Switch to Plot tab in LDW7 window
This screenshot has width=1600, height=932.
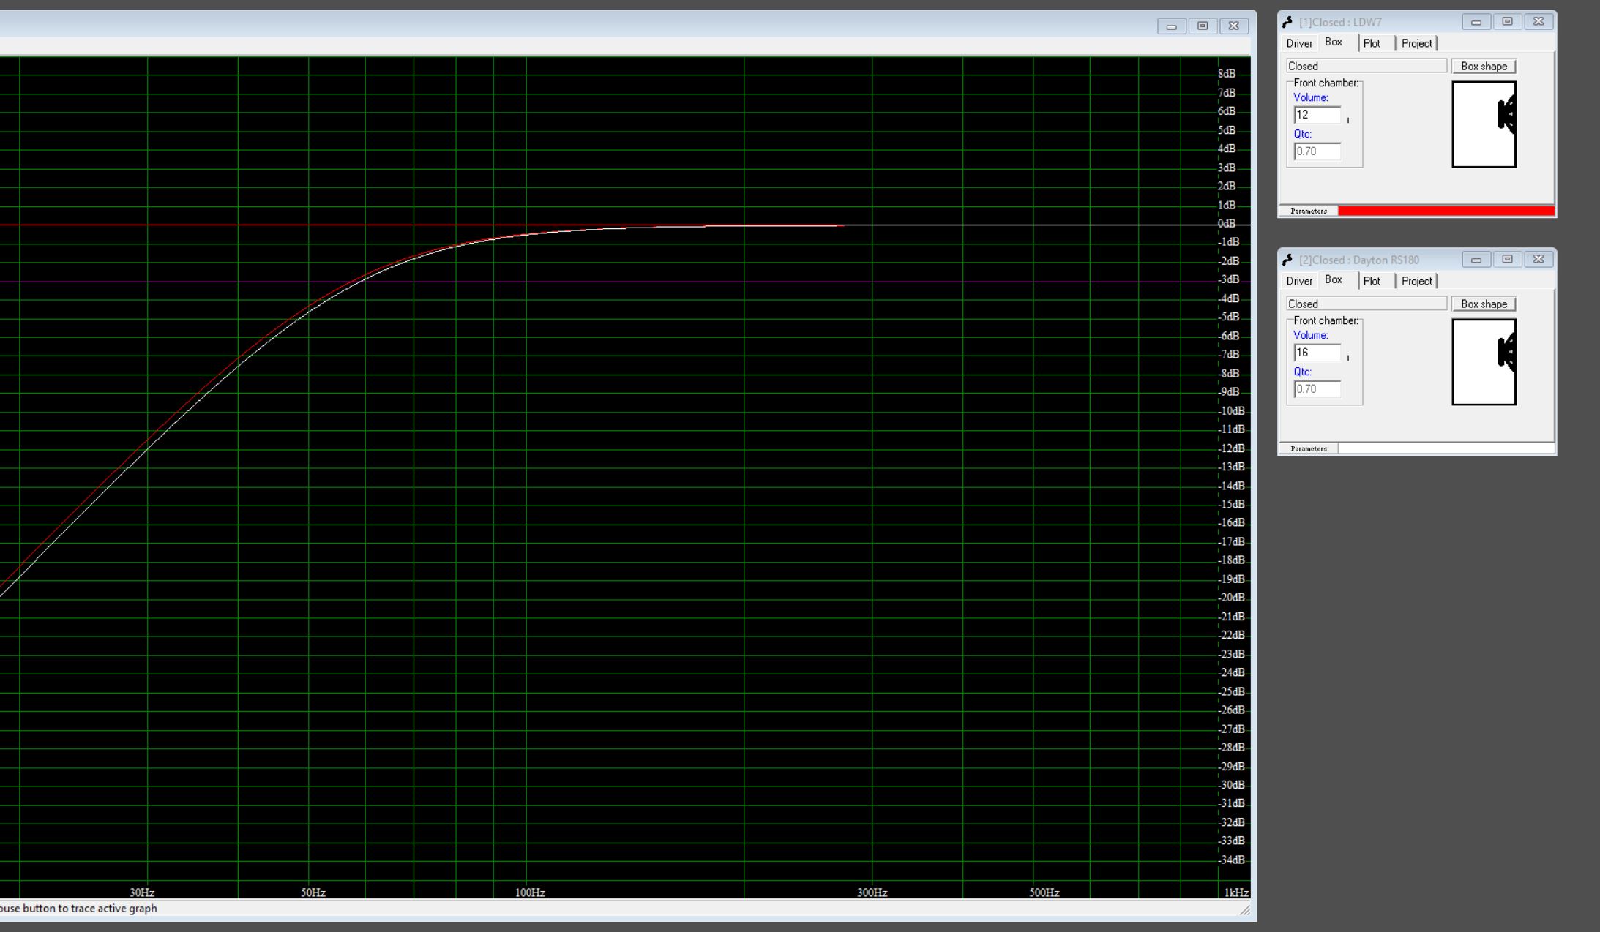pos(1372,43)
